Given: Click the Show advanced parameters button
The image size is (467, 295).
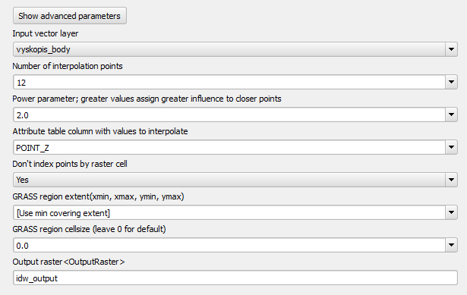Looking at the screenshot, I should coord(70,16).
